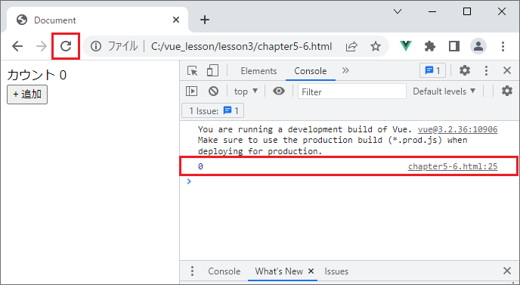This screenshot has width=520, height=285.
Task: Open the chapter5-6.html:25 source link
Action: coord(452,166)
